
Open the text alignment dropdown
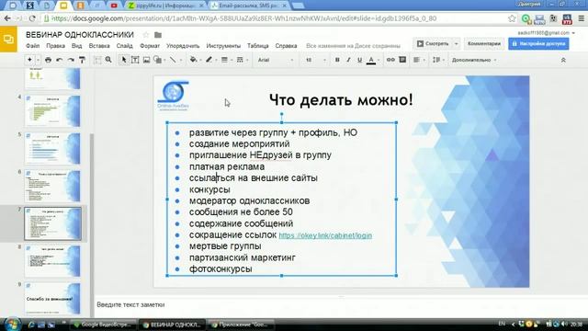point(419,60)
